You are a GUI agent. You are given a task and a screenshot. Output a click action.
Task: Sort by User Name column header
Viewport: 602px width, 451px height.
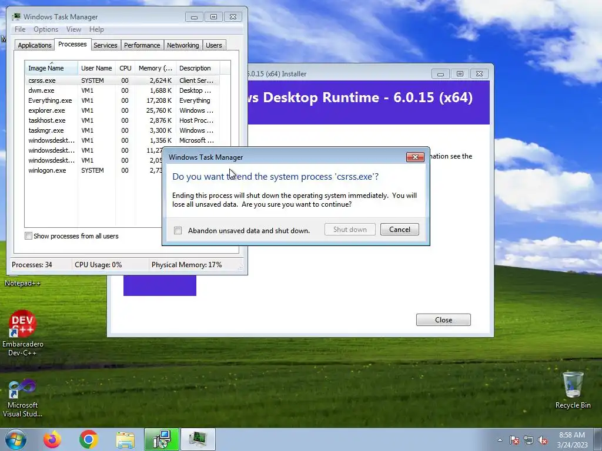coord(97,68)
